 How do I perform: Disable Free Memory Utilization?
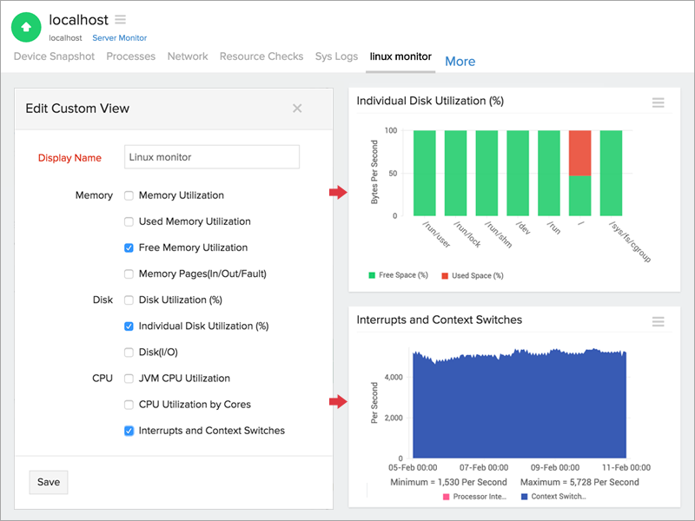pos(129,247)
